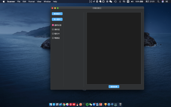Open Terminal from the Dock
Image resolution: width=171 pixels, height=107 pixels.
pos(84,104)
